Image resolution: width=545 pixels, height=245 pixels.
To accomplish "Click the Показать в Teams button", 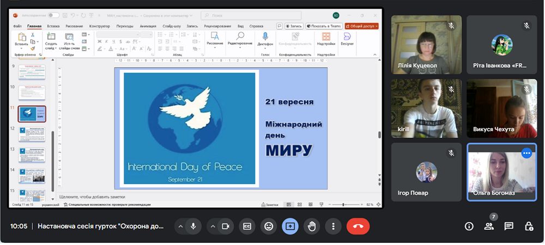I will tap(324, 26).
